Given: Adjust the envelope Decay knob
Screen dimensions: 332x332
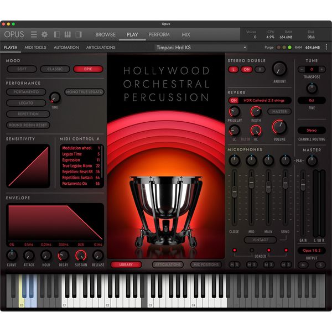Looking at the screenshot, I should tap(63, 256).
